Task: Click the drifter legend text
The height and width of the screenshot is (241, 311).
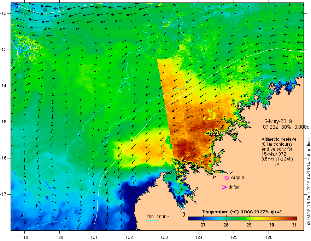Action: click(x=234, y=187)
